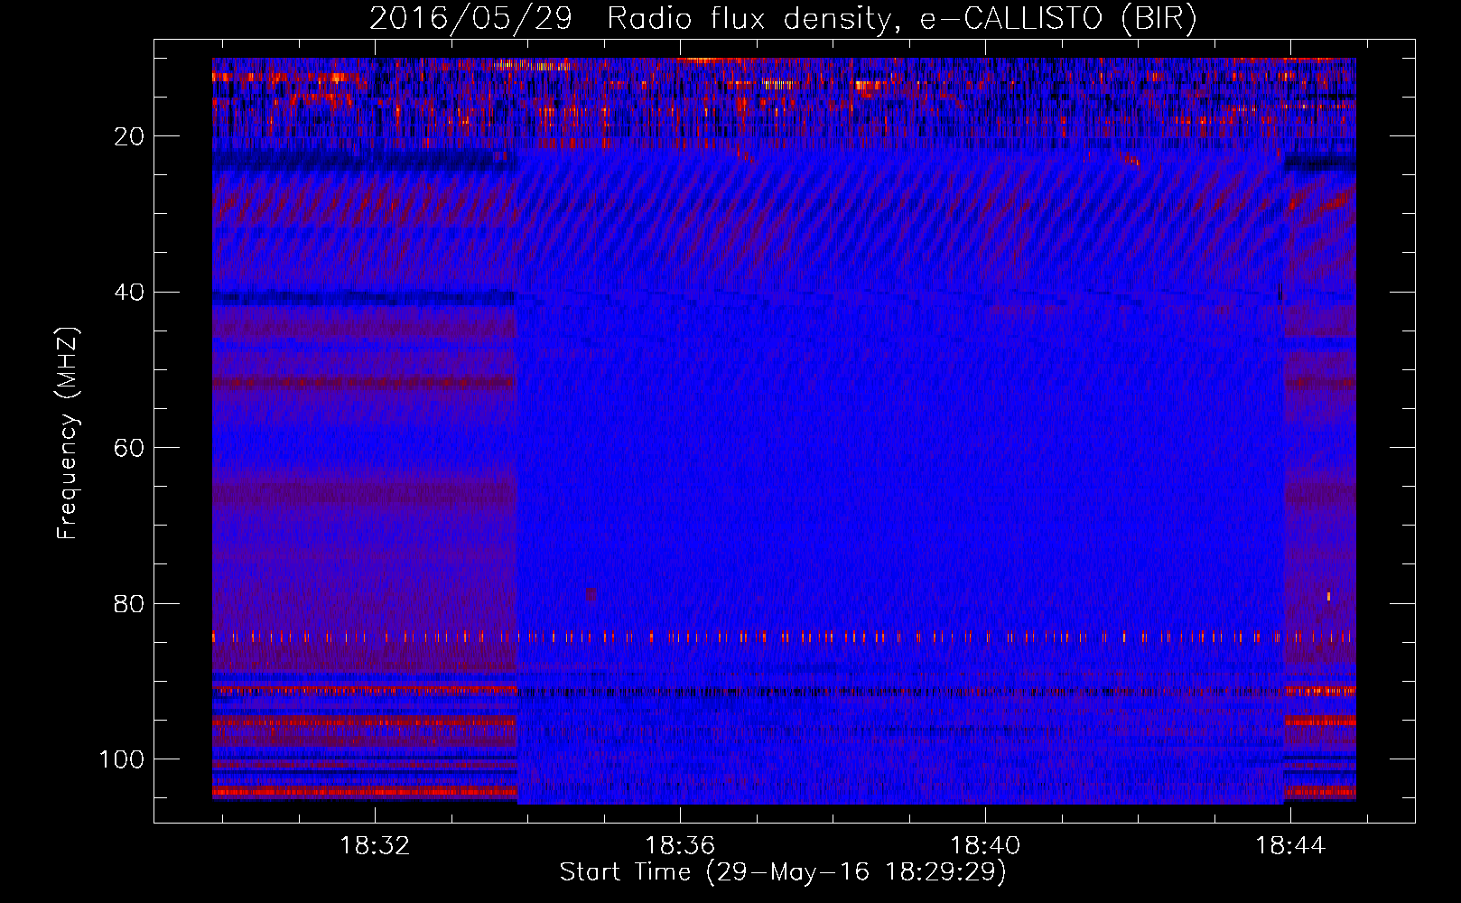Click the '40' frequency tick label
The image size is (1461, 903).
coord(129,293)
